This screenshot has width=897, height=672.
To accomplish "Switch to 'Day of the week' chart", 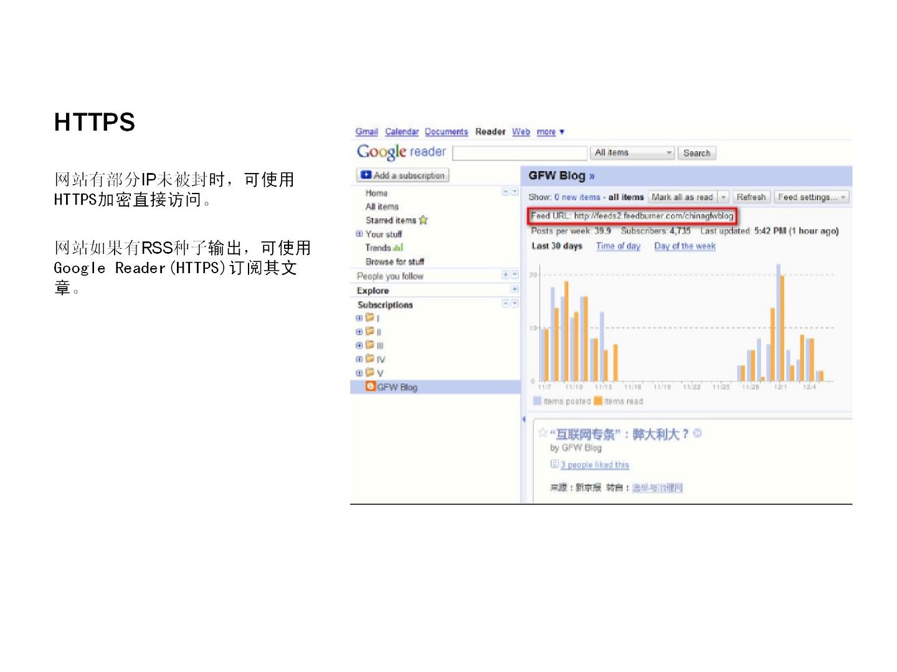I will click(x=685, y=246).
